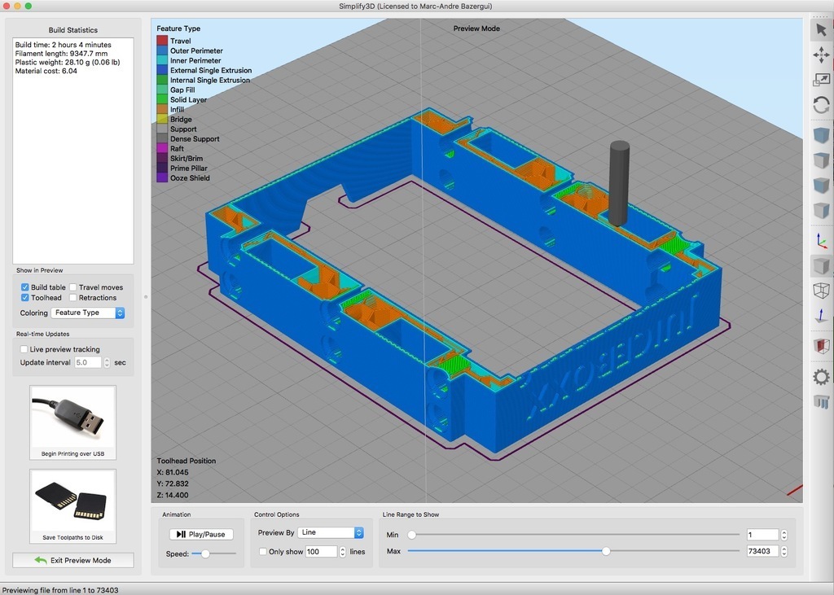
Task: Open the cross section view tool
Action: pyautogui.click(x=822, y=346)
